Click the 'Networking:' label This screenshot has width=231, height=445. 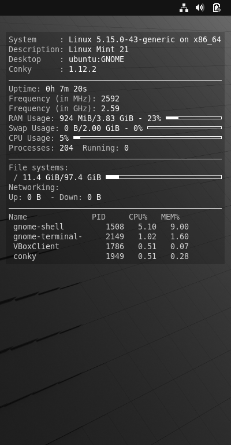pos(33,187)
